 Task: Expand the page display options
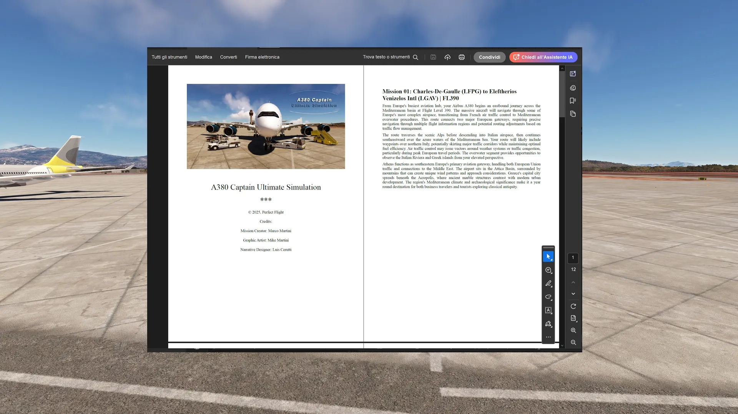coord(573,318)
